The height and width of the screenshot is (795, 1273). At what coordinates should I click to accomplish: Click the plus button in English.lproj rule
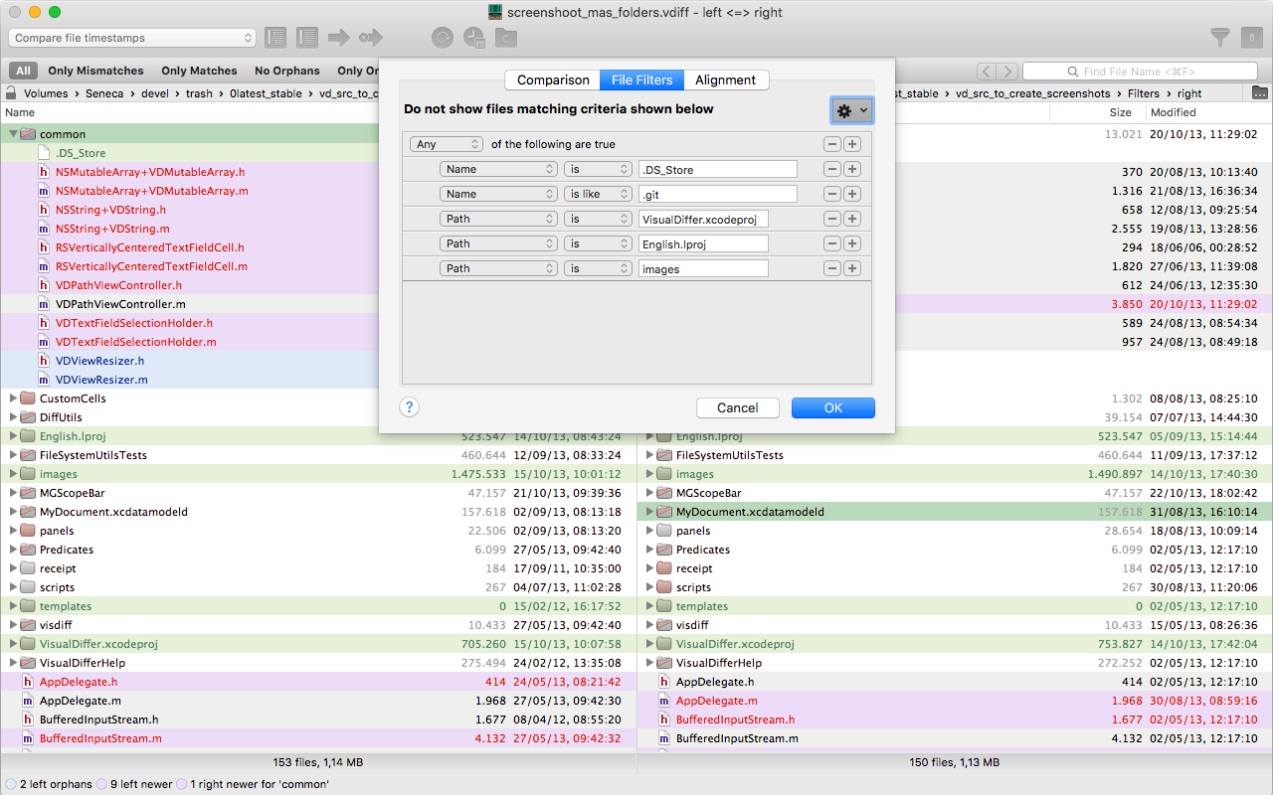[851, 243]
